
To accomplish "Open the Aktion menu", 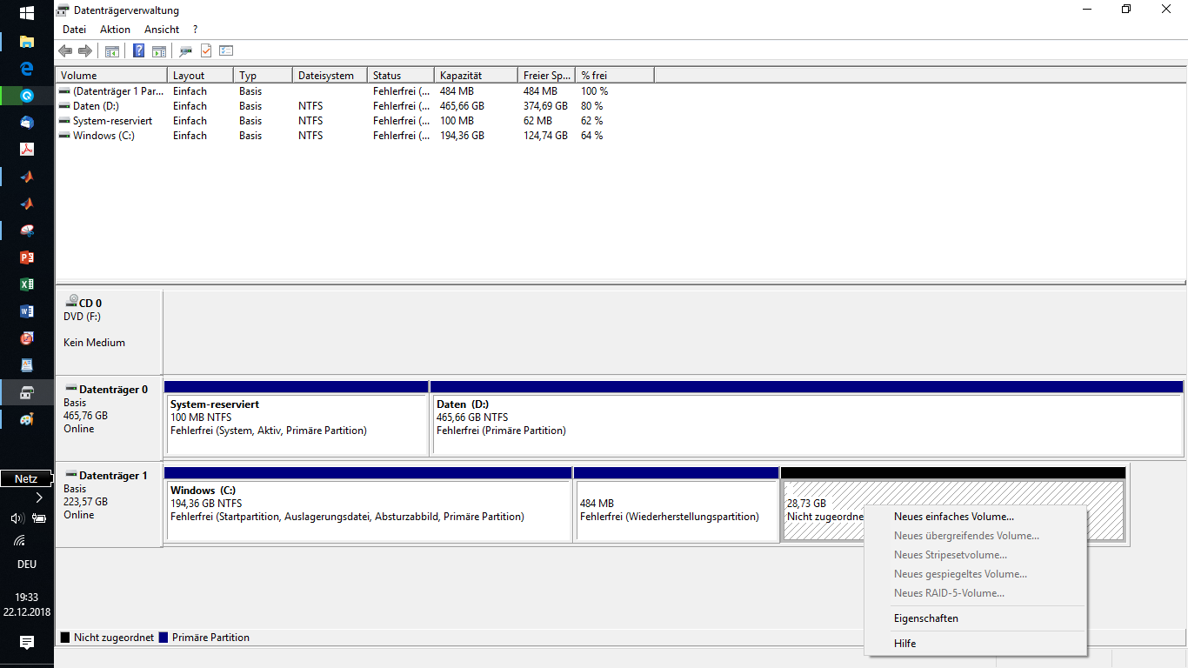I will (x=115, y=30).
